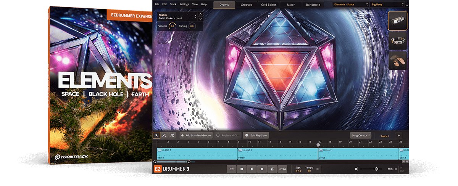Open the Settings menu

pos(184,4)
